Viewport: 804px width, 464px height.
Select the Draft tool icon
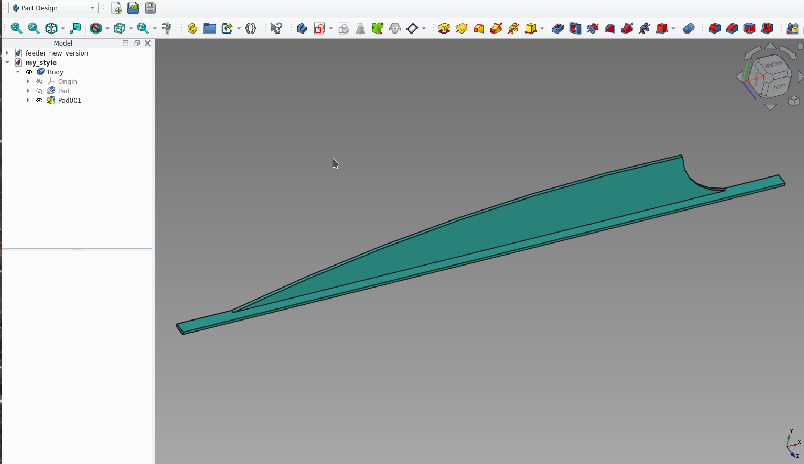[x=749, y=28]
